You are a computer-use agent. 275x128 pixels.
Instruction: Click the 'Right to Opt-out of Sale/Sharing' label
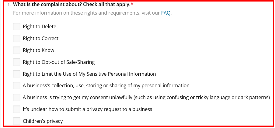[59, 62]
